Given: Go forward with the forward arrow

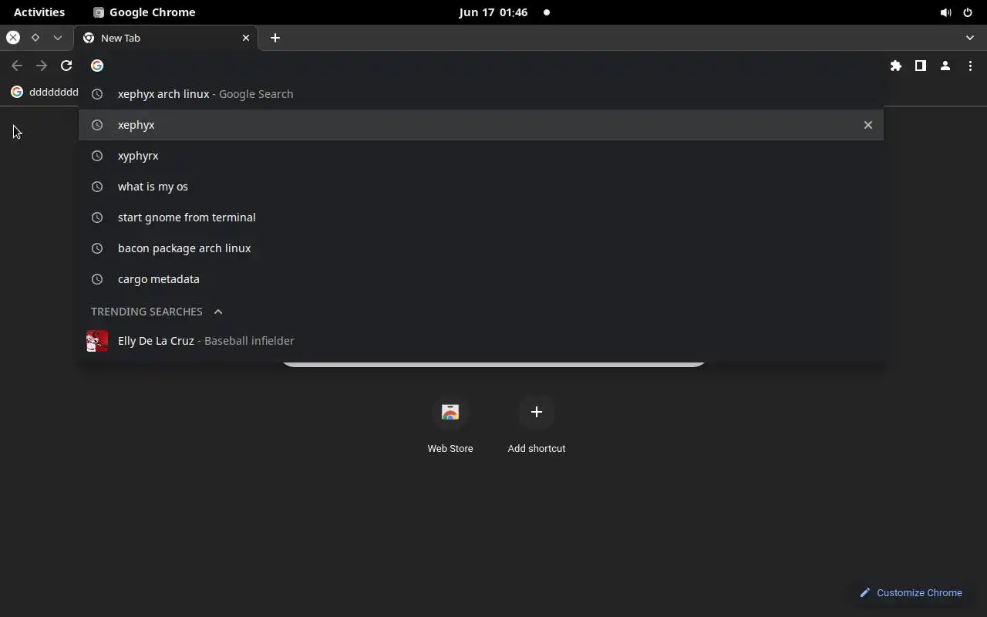Looking at the screenshot, I should [x=42, y=66].
